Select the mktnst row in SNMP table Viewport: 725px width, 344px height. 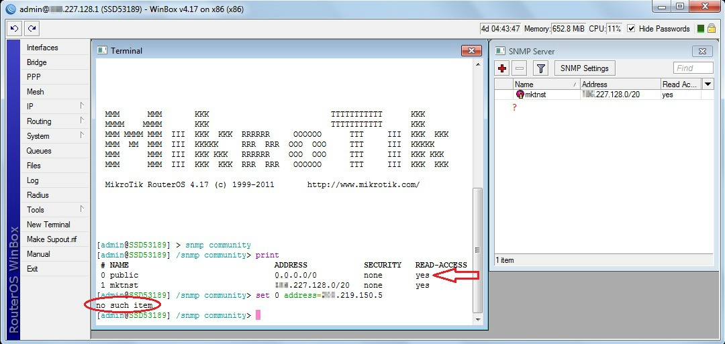click(x=604, y=94)
